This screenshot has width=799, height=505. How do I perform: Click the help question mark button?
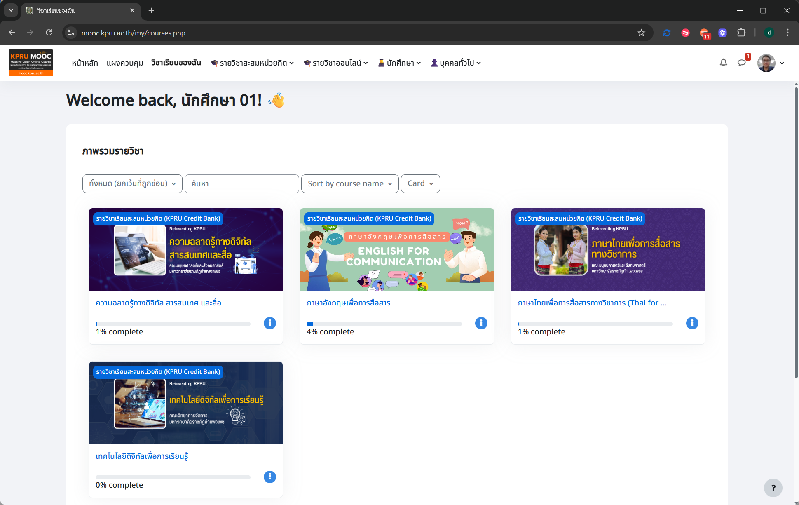pos(773,488)
